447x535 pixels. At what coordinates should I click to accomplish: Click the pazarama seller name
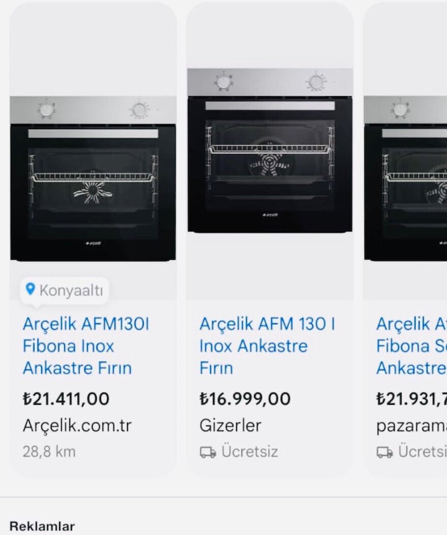(x=411, y=426)
